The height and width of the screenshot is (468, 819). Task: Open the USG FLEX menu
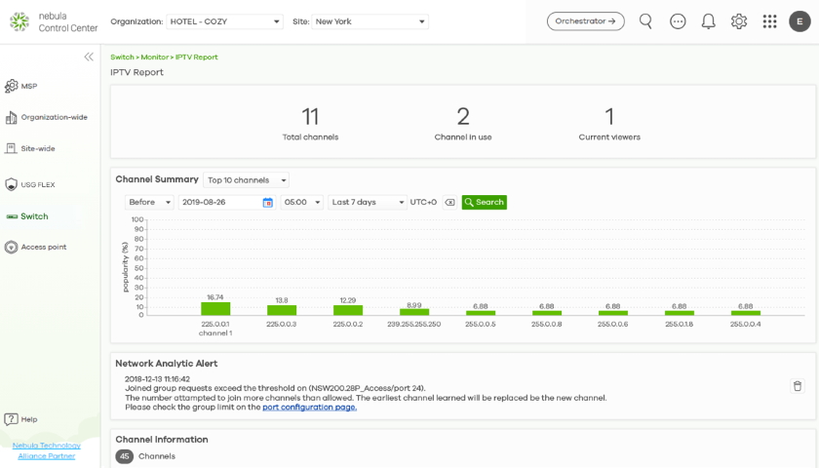[x=38, y=184]
